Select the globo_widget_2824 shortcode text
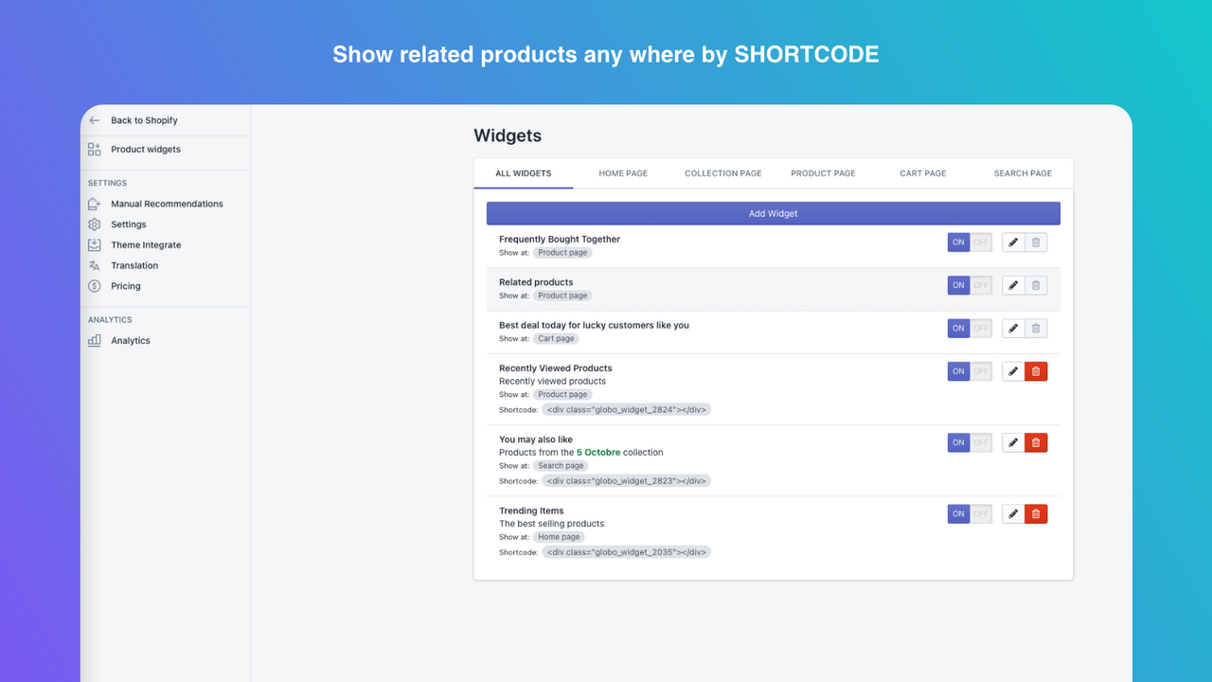Image resolution: width=1212 pixels, height=682 pixels. click(626, 410)
